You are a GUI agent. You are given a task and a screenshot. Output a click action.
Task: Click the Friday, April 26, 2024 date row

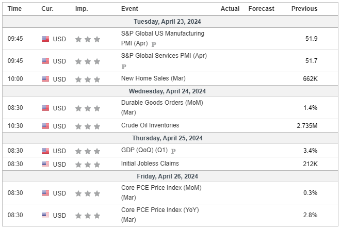coord(170,176)
